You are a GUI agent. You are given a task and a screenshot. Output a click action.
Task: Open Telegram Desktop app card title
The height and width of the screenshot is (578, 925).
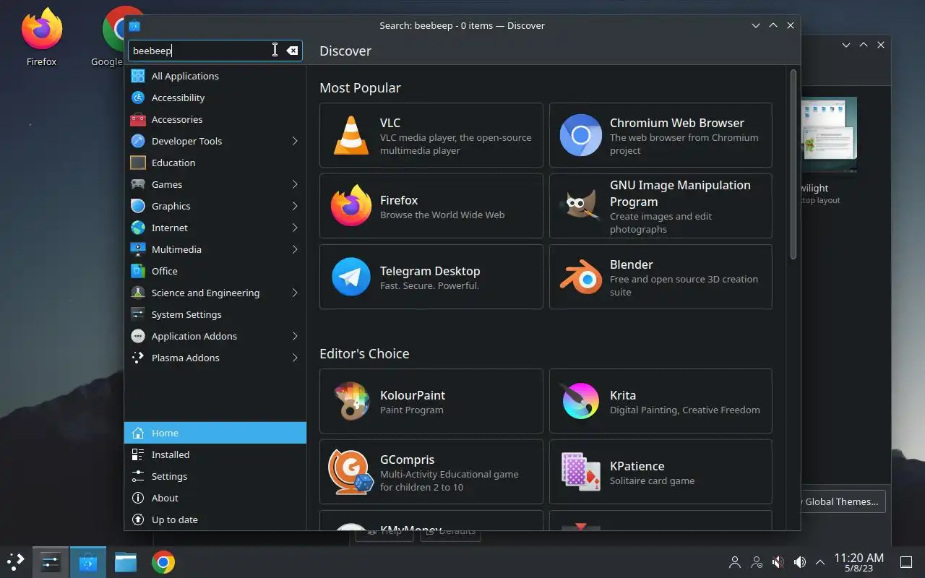coord(430,271)
